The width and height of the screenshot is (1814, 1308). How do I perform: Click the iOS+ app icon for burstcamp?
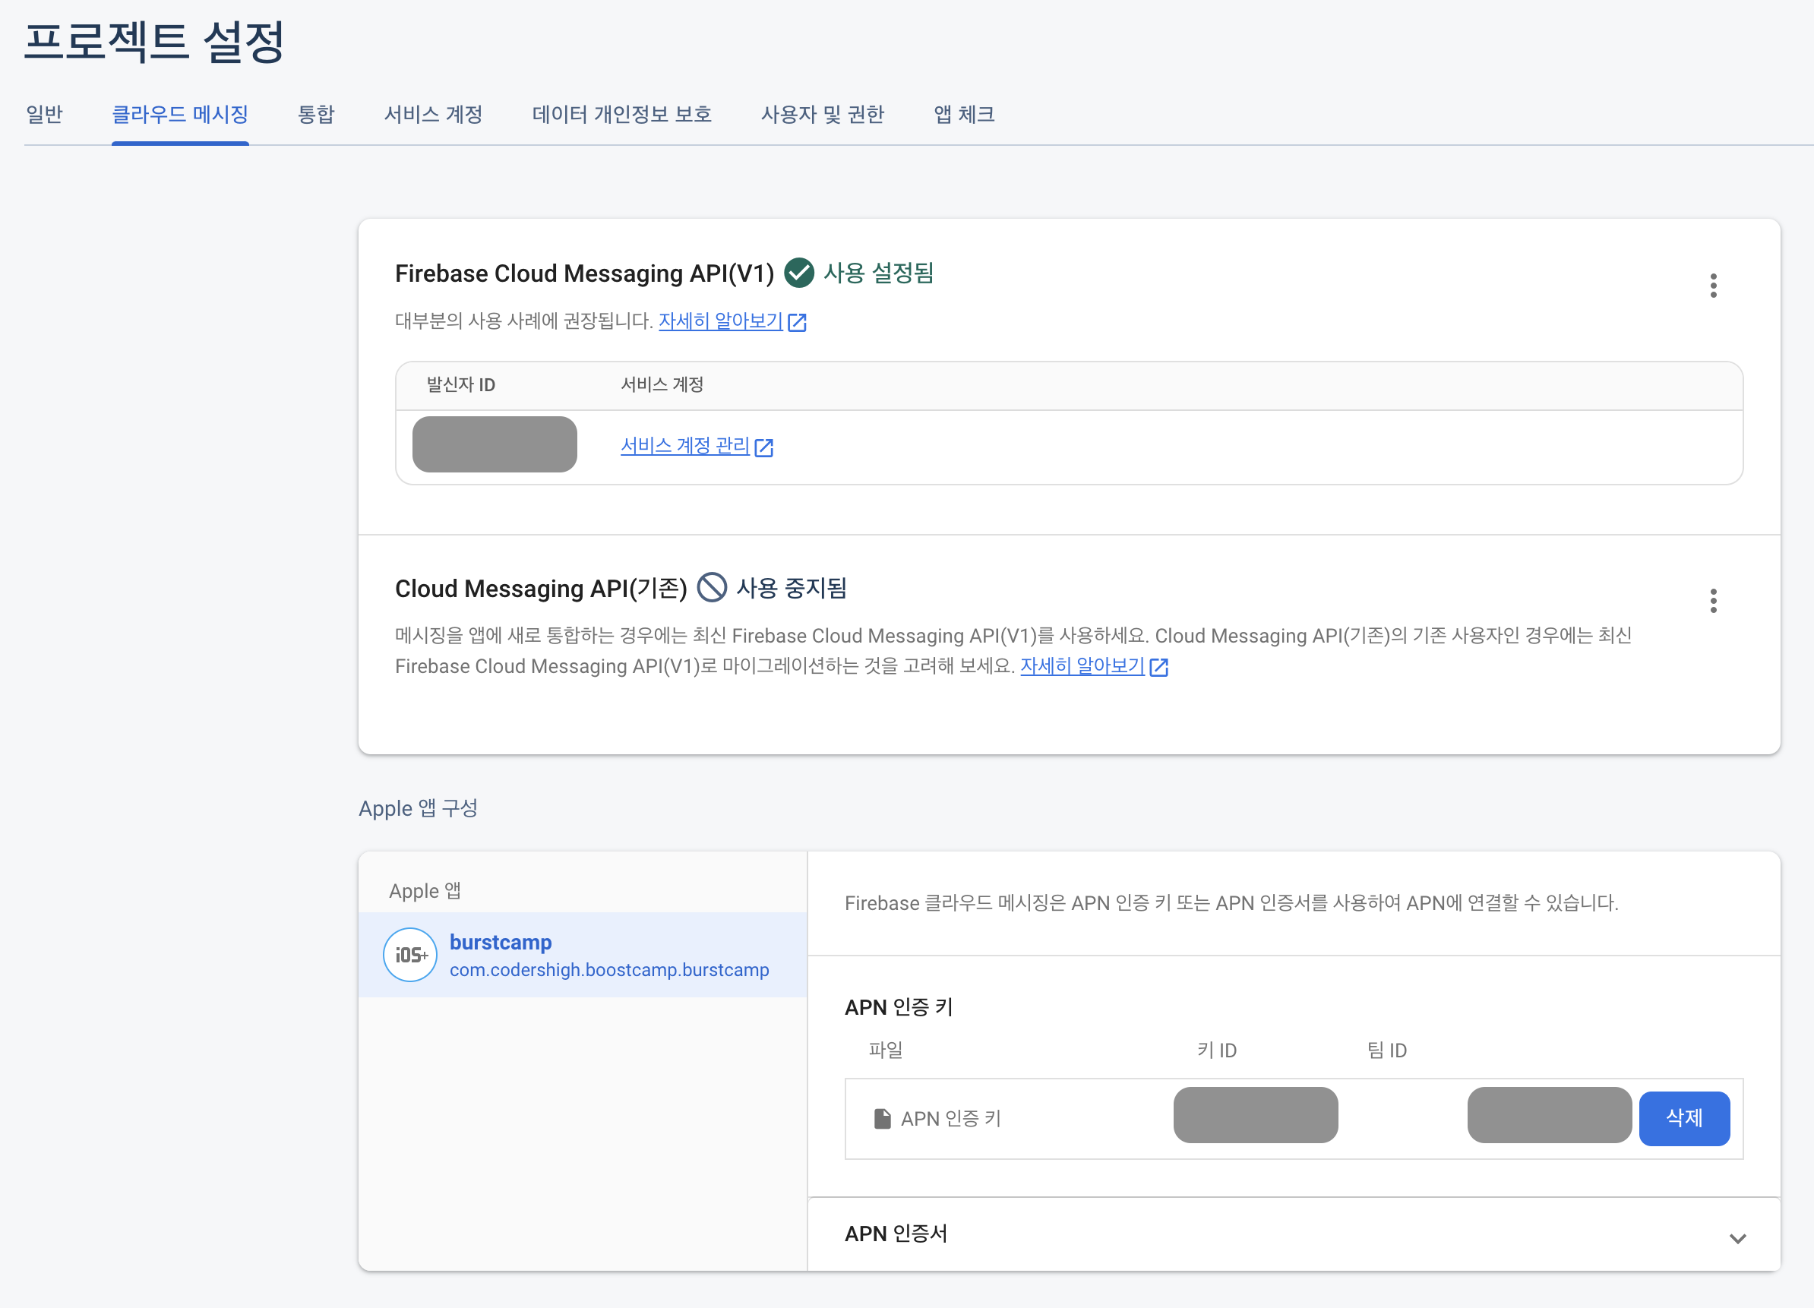pos(409,954)
